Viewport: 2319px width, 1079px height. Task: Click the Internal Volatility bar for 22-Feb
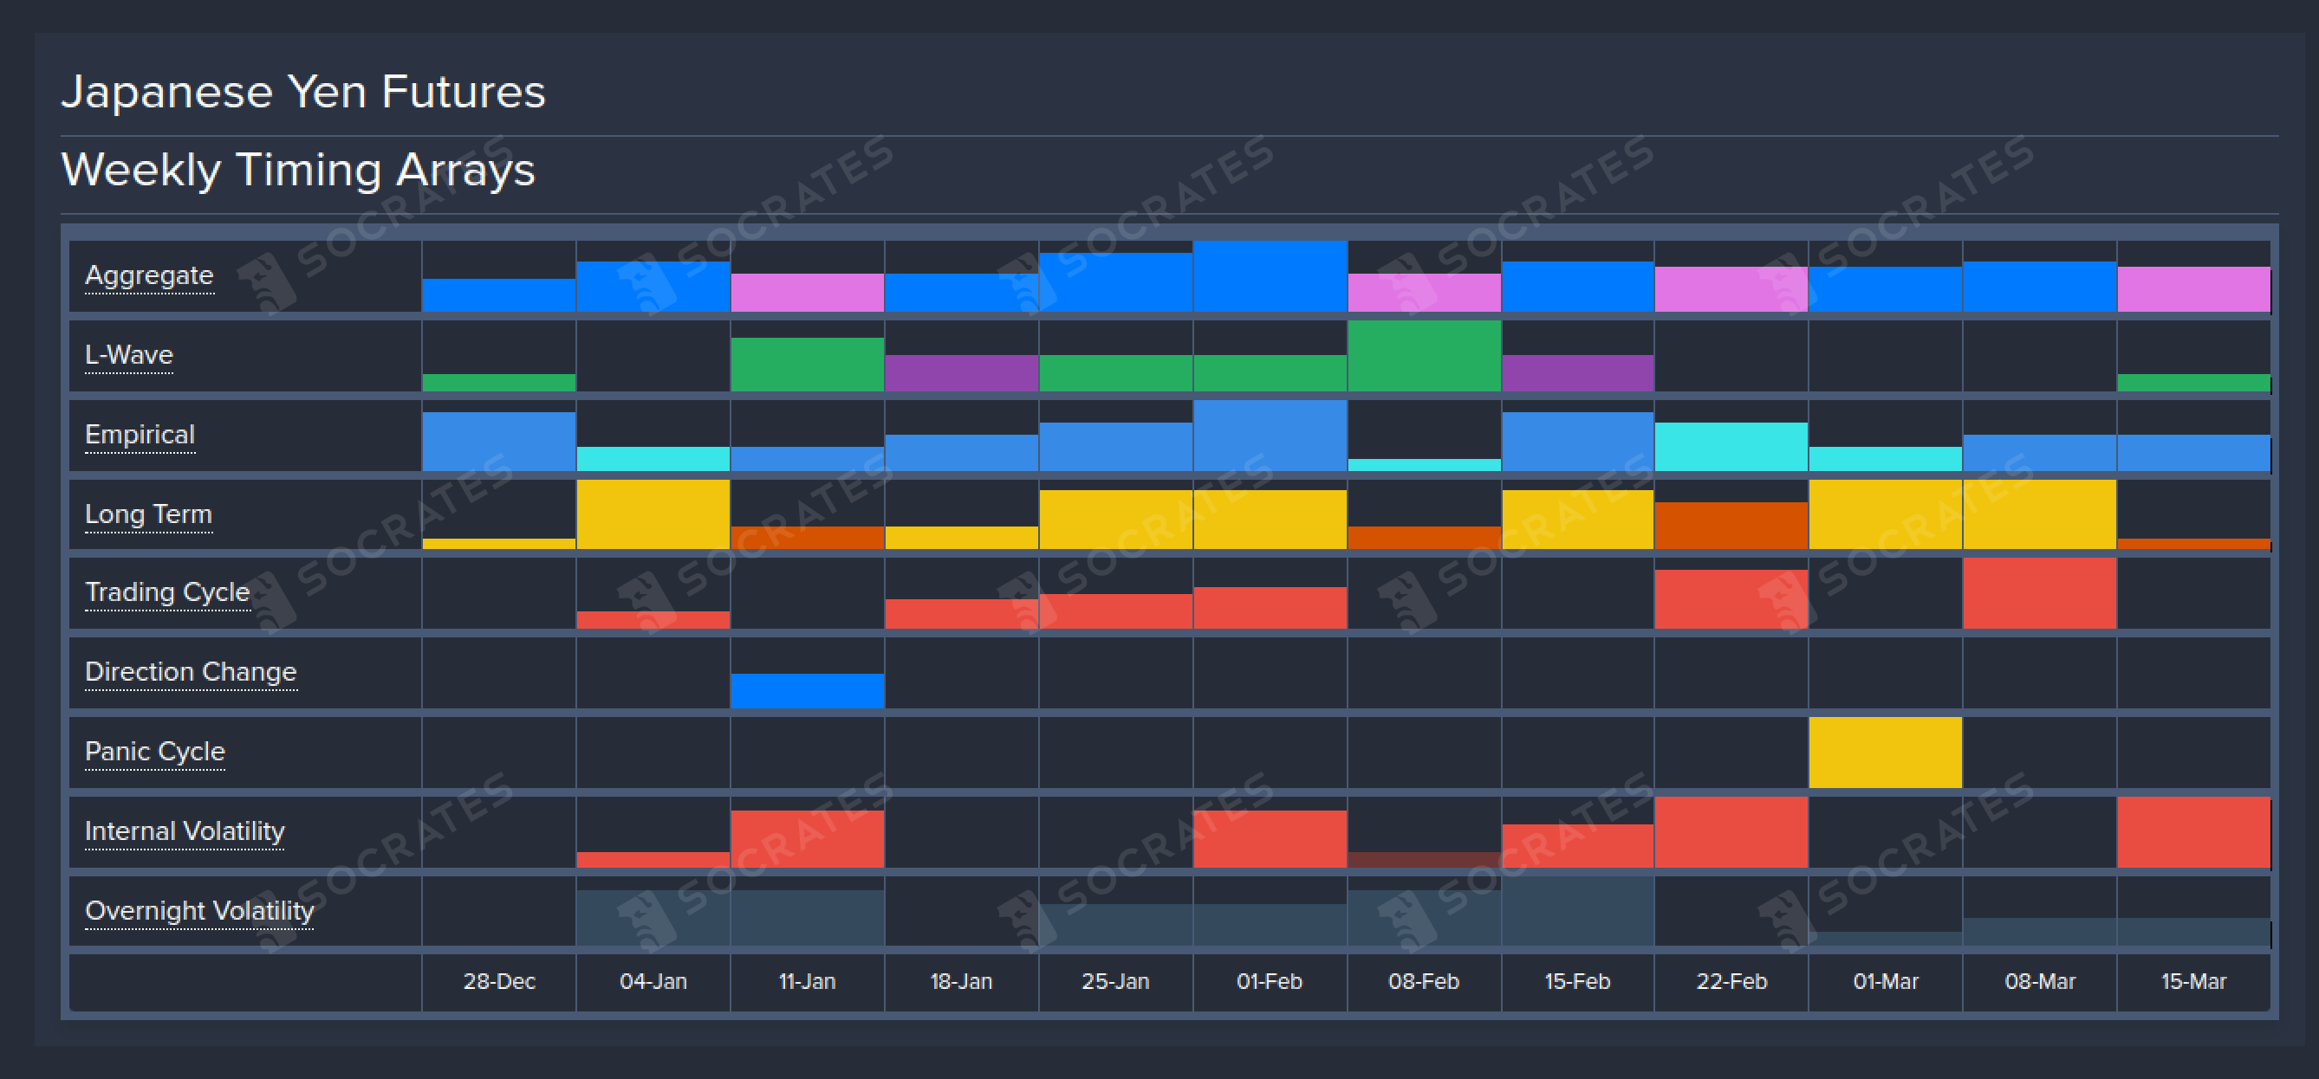pyautogui.click(x=1731, y=832)
